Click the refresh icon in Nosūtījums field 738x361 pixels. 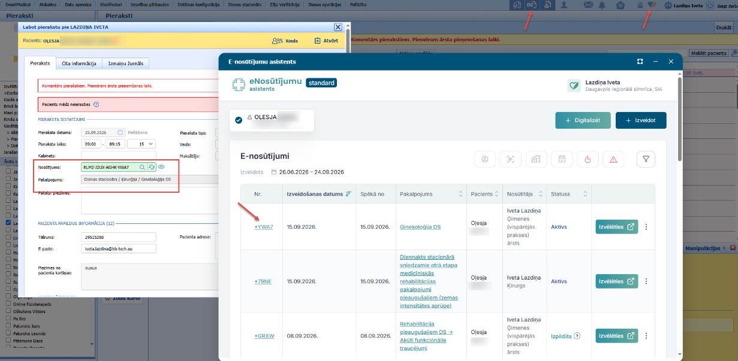152,167
